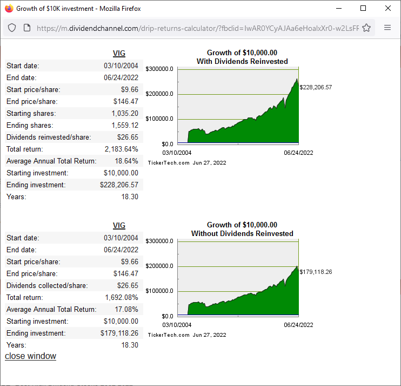Minimize the Firefox window

[x=339, y=8]
